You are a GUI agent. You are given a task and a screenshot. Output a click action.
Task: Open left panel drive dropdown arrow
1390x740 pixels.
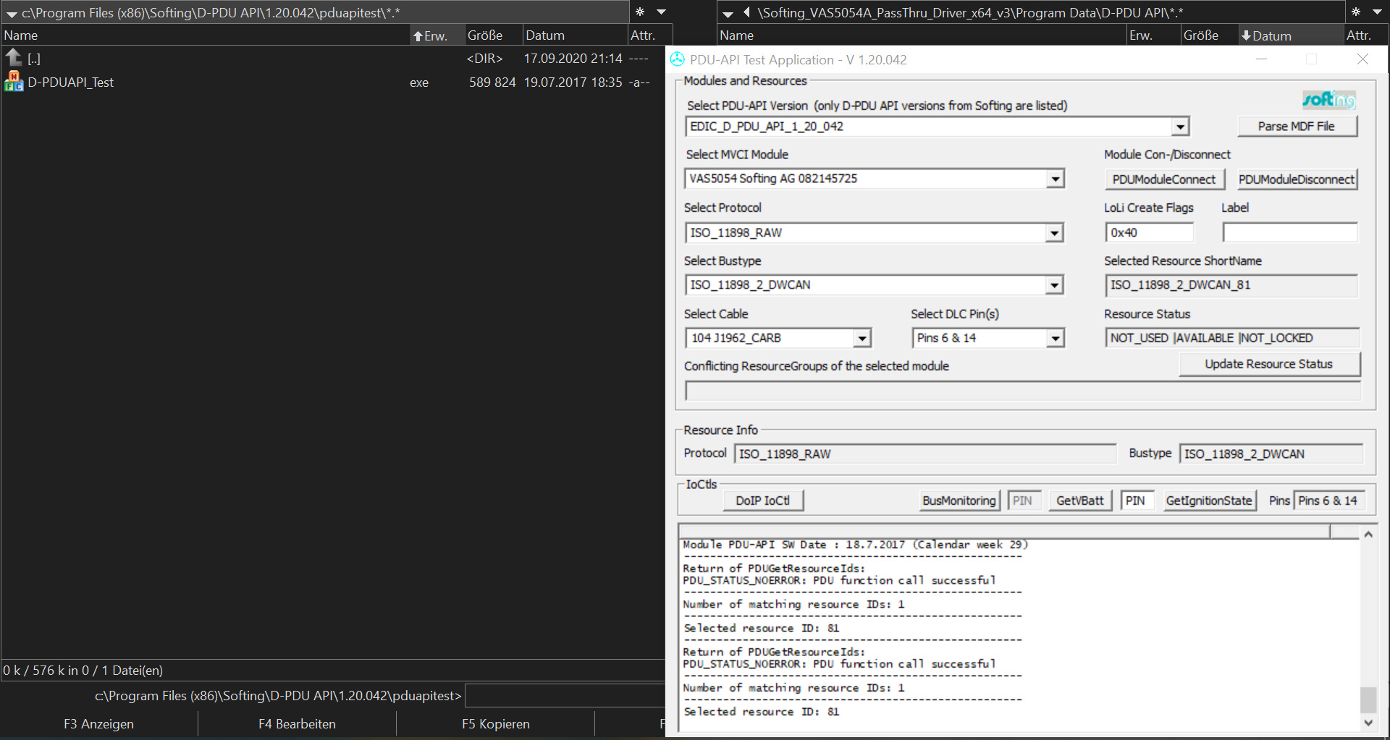11,14
